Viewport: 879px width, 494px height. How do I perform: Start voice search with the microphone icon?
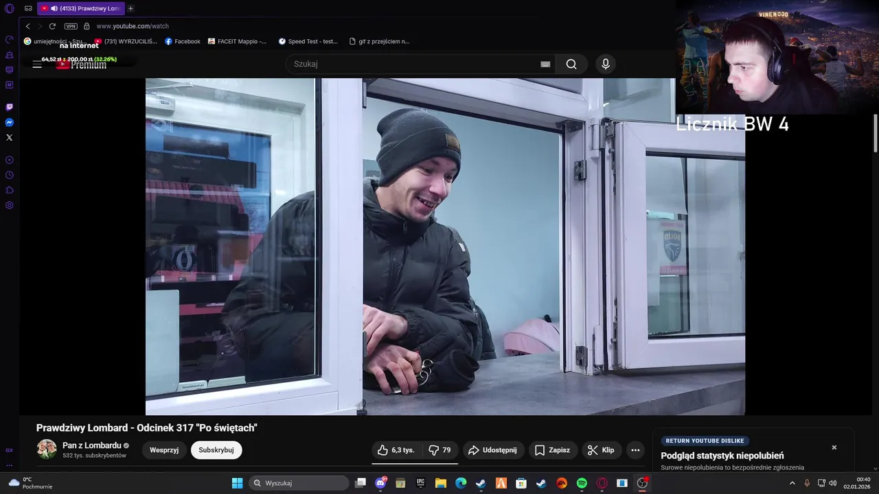605,64
